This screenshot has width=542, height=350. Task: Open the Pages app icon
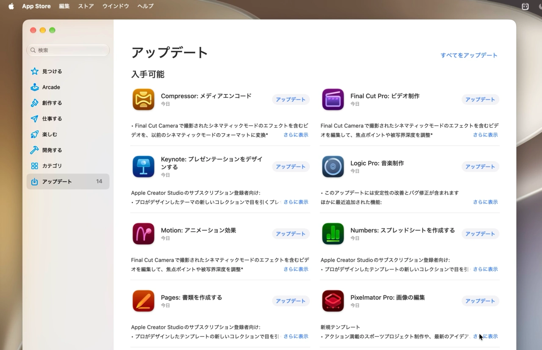click(x=143, y=301)
